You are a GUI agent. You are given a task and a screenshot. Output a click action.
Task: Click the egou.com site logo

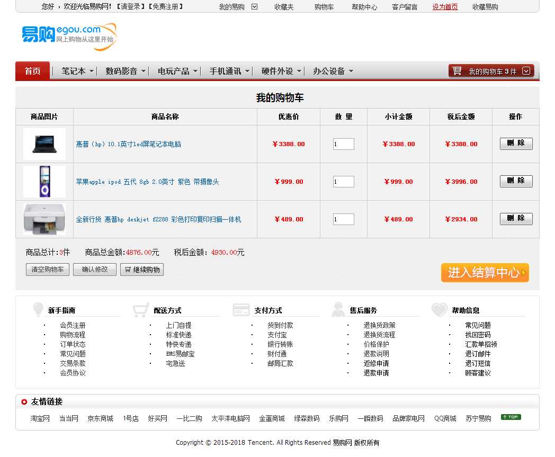click(x=69, y=36)
